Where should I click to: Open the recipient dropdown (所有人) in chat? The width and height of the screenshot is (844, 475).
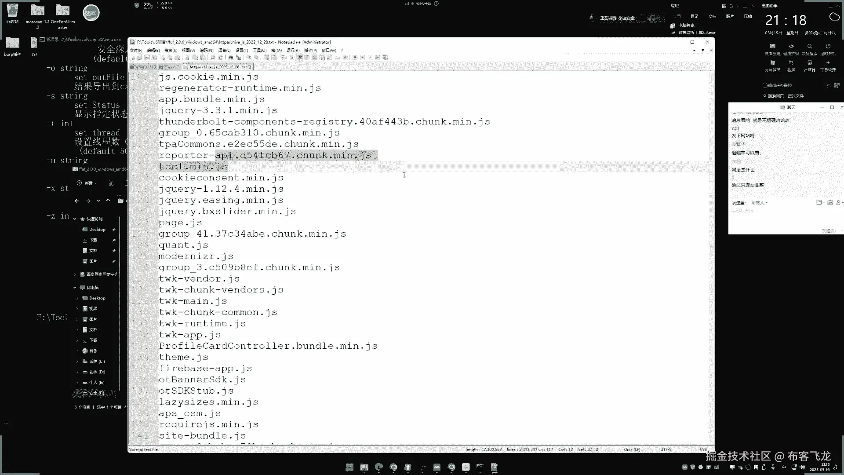[x=759, y=203]
